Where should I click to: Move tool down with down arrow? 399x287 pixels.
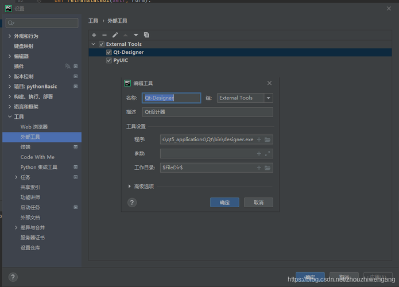[136, 35]
